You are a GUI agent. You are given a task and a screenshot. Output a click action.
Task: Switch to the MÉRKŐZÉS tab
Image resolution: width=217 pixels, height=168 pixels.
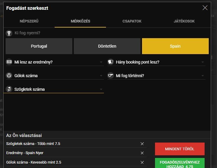[x=80, y=21]
